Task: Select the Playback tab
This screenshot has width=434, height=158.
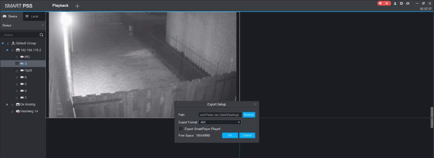Action: click(x=60, y=6)
